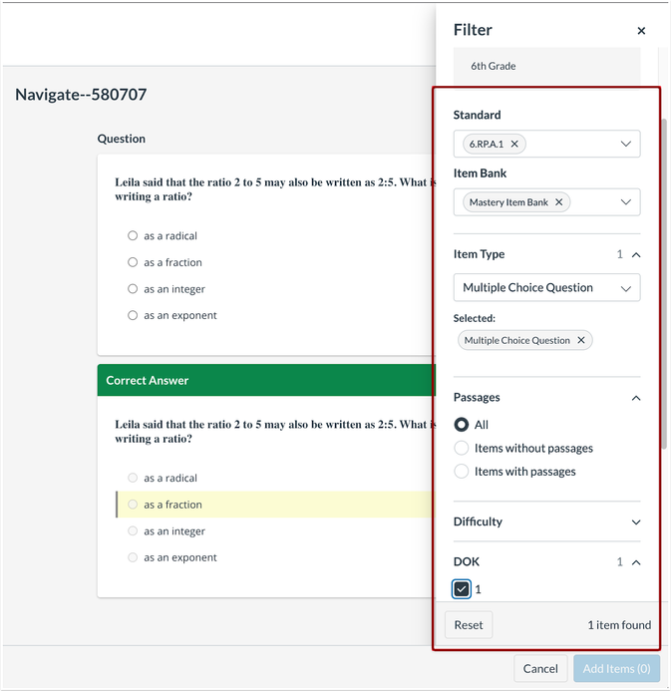Open the Item Bank dropdown arrow
The width and height of the screenshot is (671, 691).
[x=626, y=202]
